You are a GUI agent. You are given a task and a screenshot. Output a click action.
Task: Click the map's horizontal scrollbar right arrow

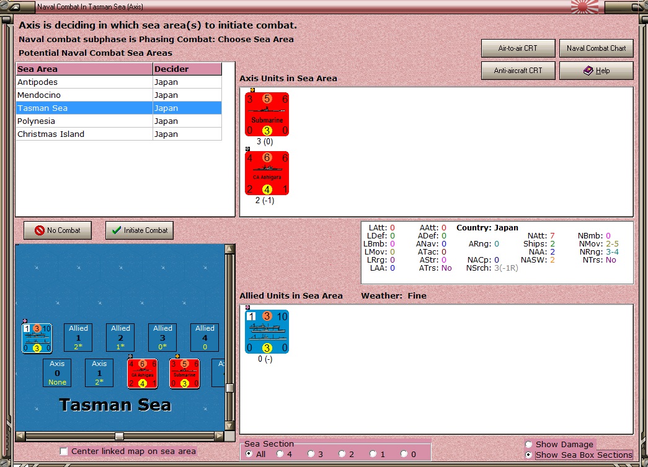(x=220, y=436)
